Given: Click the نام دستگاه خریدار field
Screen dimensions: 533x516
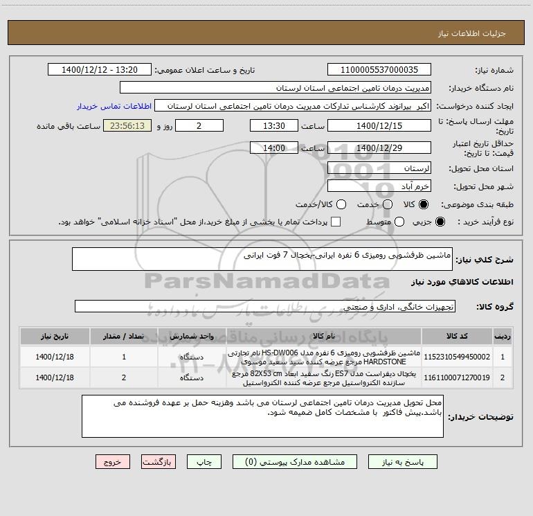Looking at the screenshot, I should pos(275,88).
